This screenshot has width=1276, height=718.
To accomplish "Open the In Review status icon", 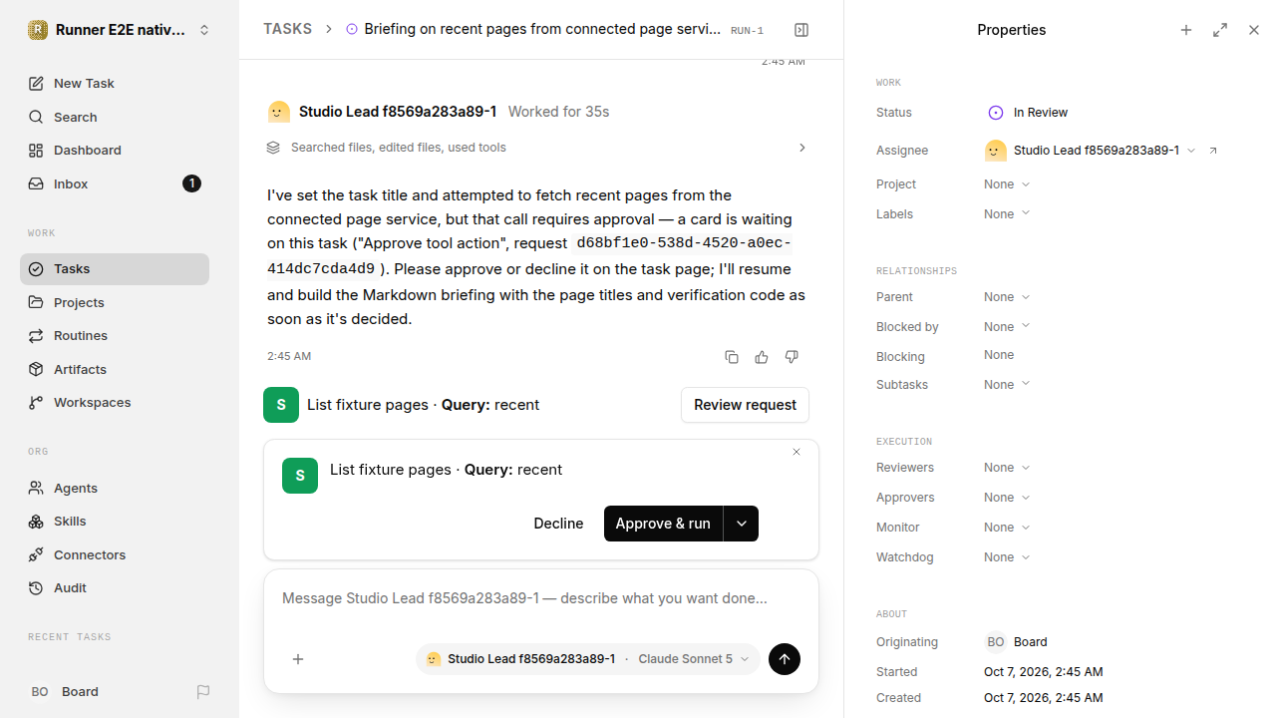I will pyautogui.click(x=995, y=113).
